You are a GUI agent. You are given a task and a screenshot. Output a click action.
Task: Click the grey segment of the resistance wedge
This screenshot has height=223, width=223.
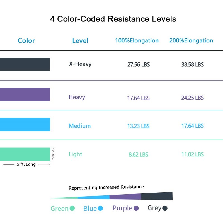[x=157, y=196]
